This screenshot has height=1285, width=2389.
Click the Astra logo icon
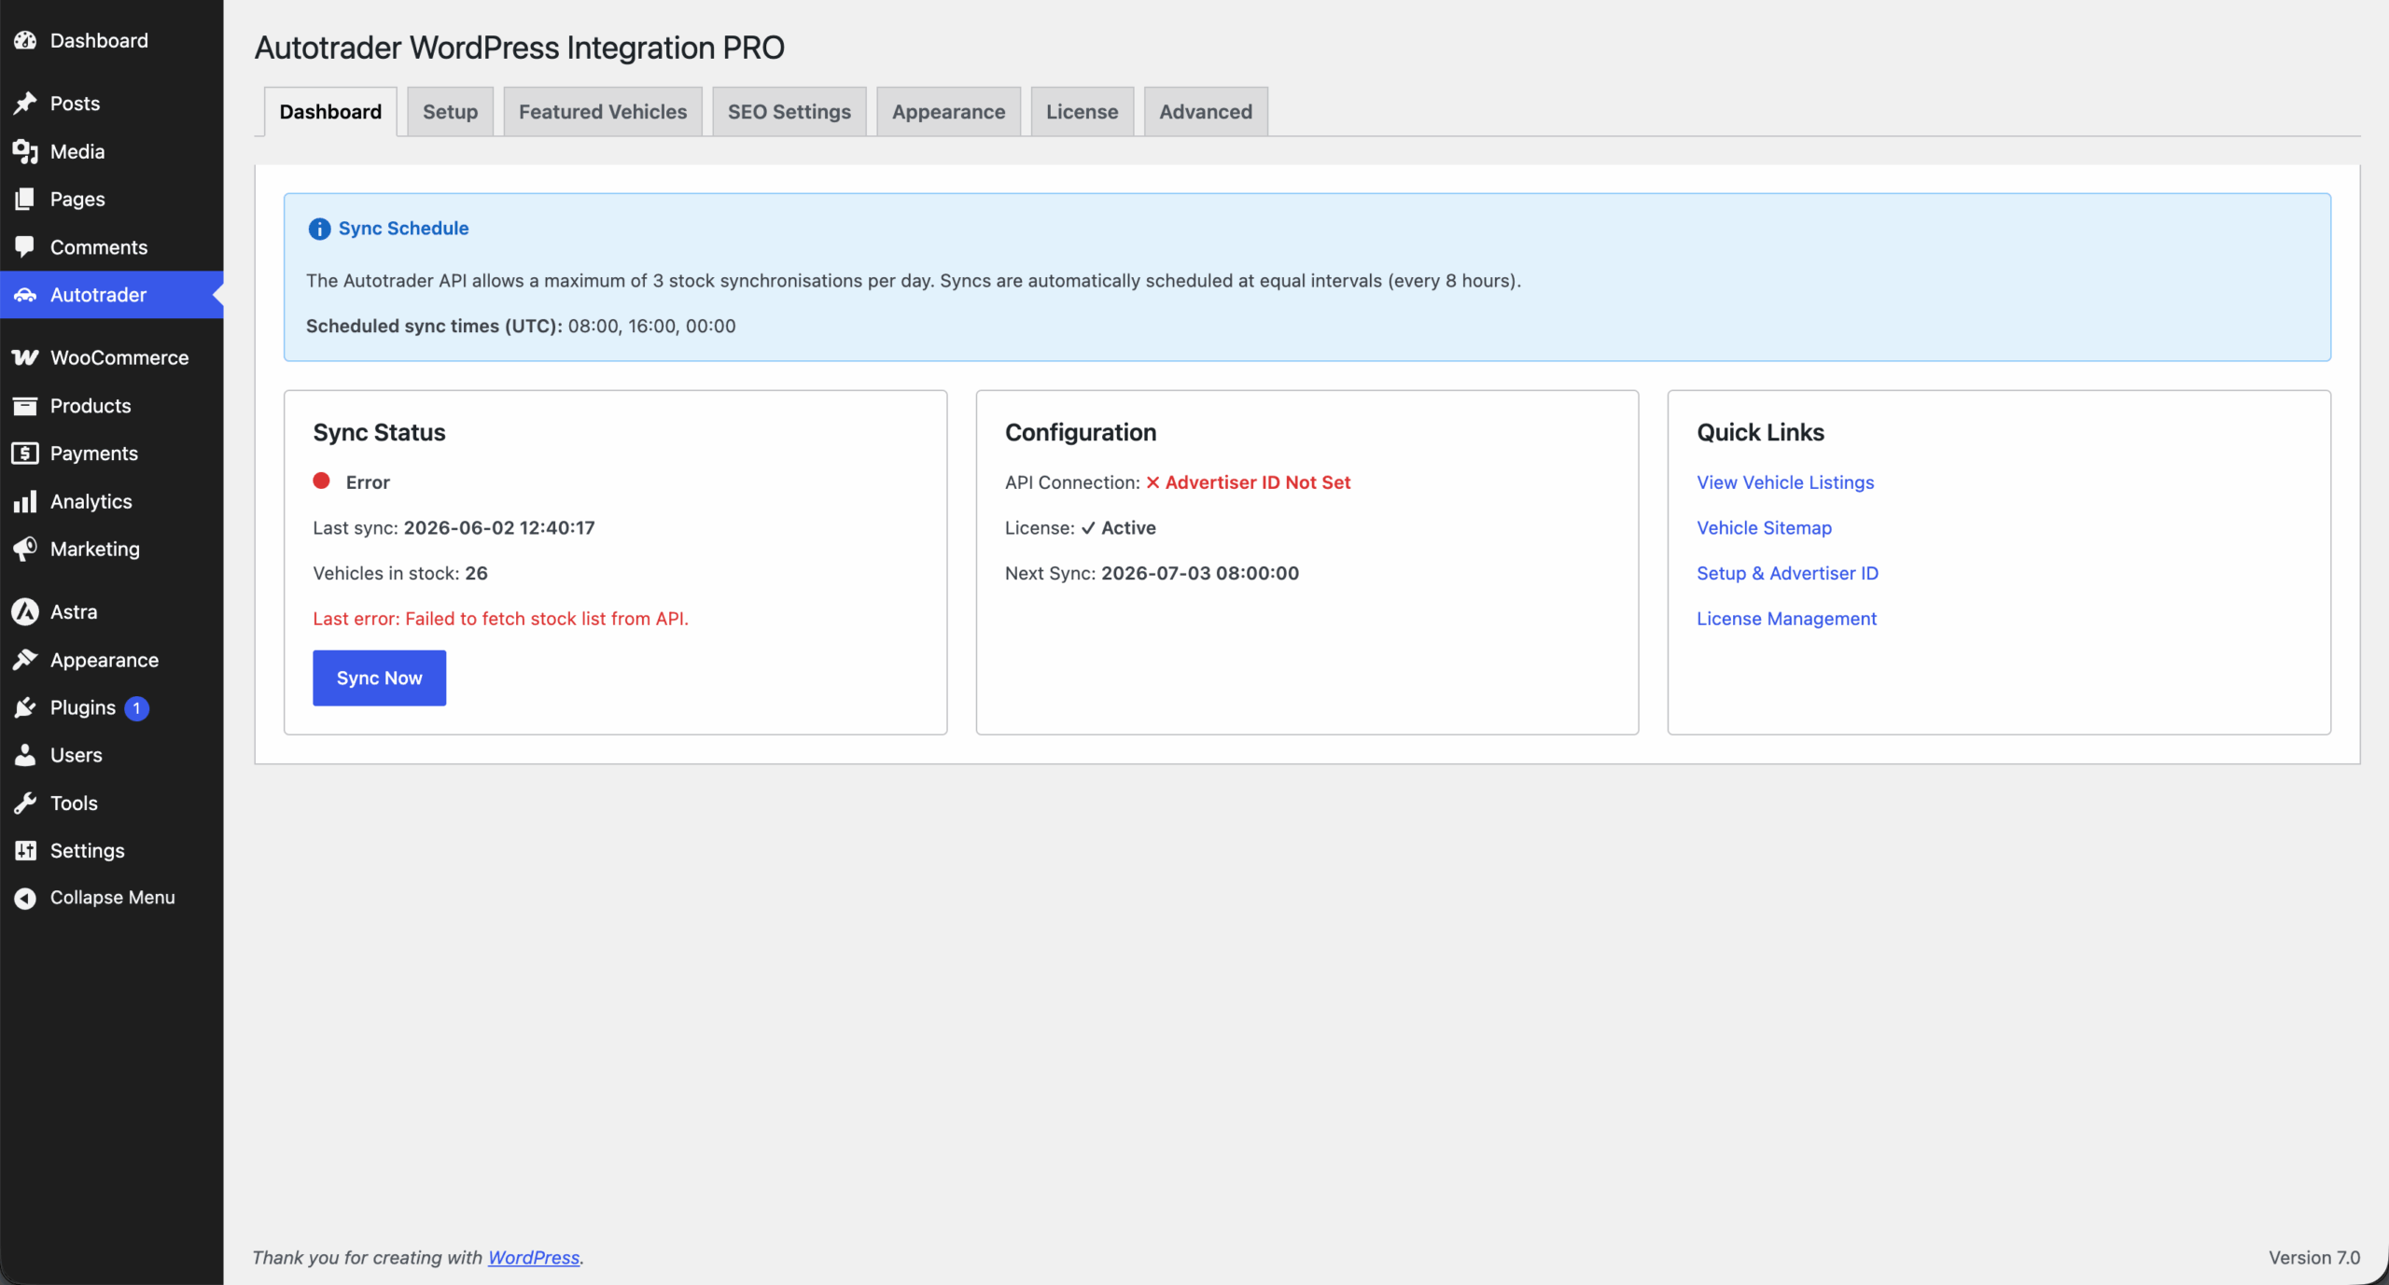pos(25,611)
